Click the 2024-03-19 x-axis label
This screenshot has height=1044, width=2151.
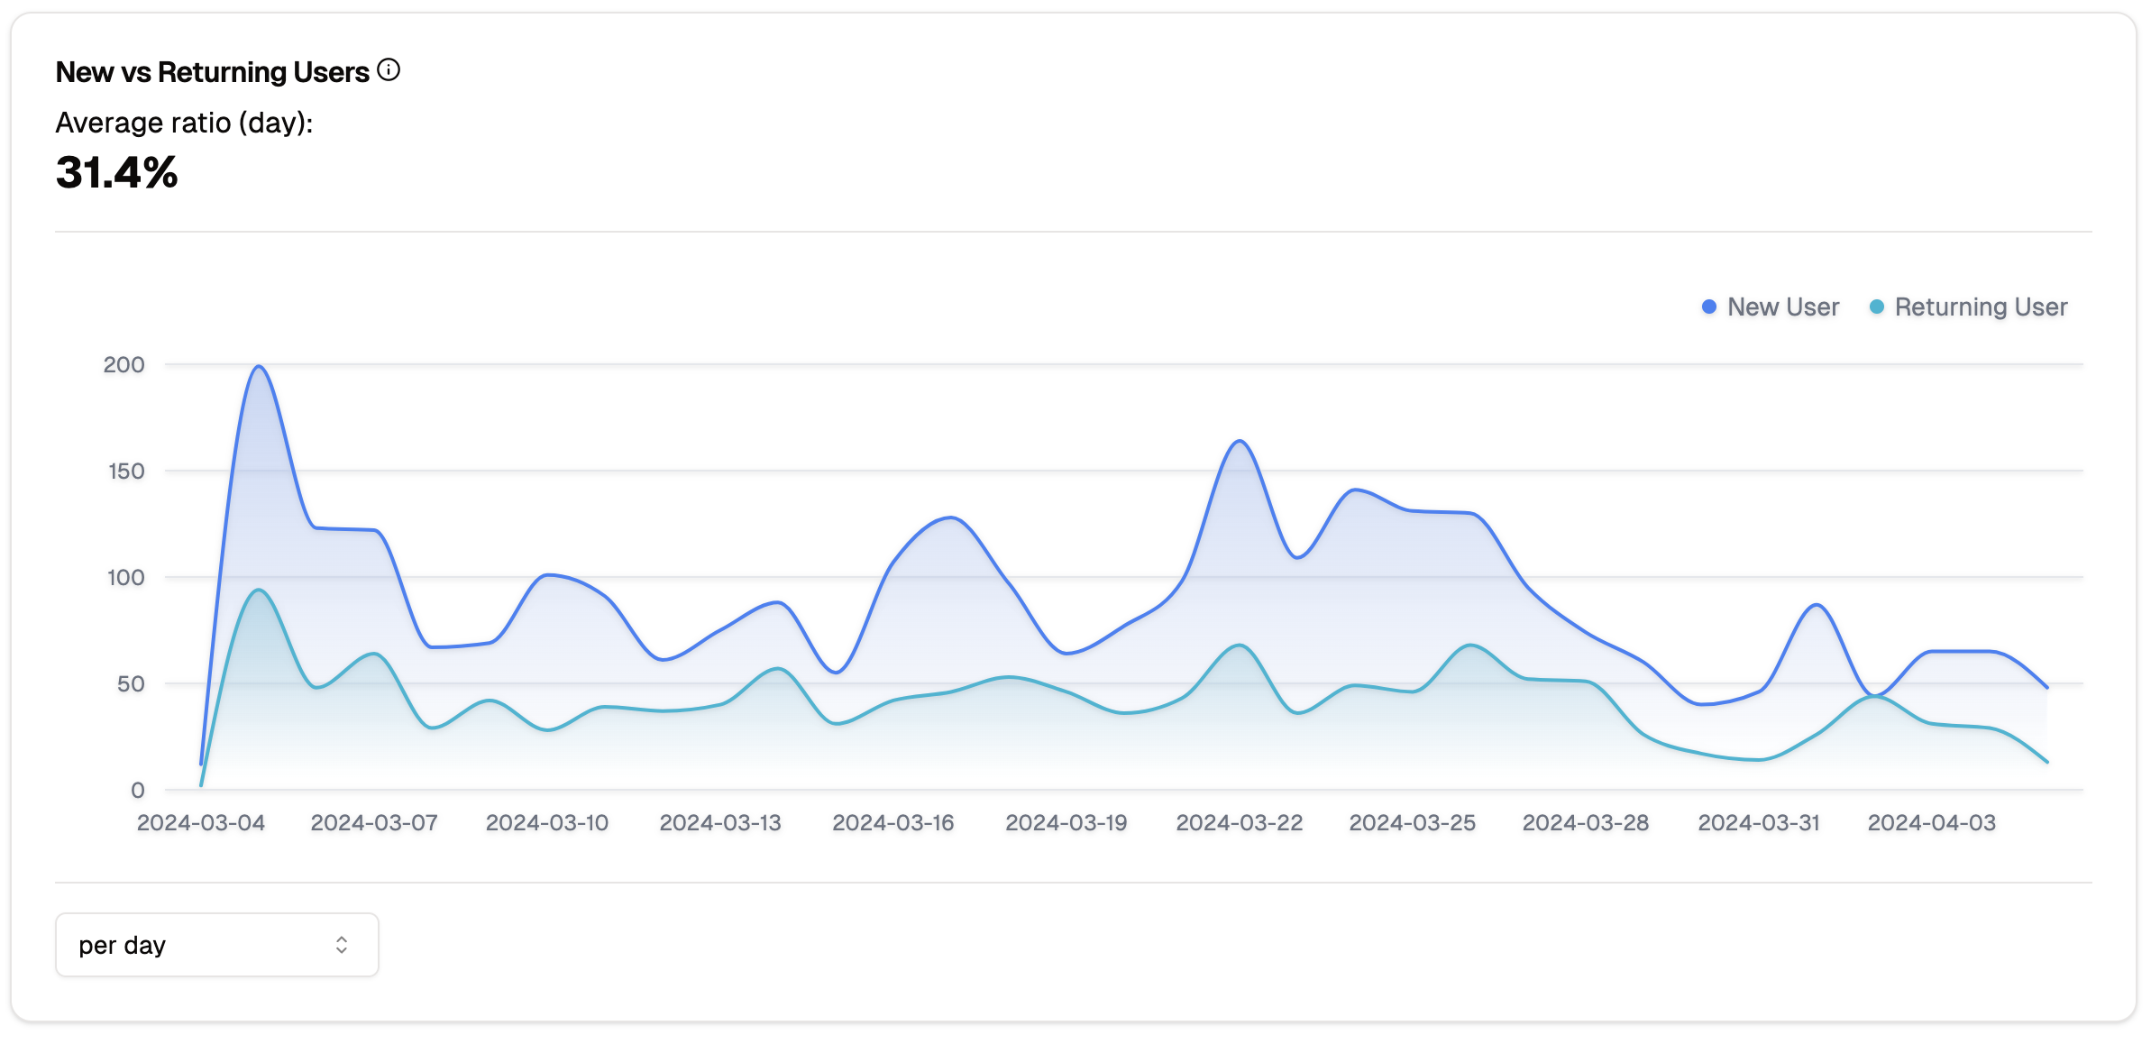click(1066, 823)
